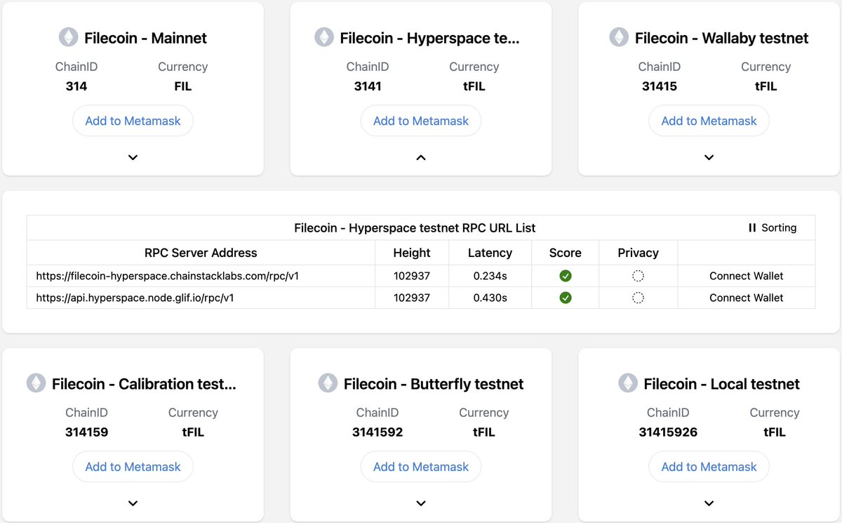
Task: Click the Filecoin icon on the Hyperspace card
Action: tap(323, 37)
